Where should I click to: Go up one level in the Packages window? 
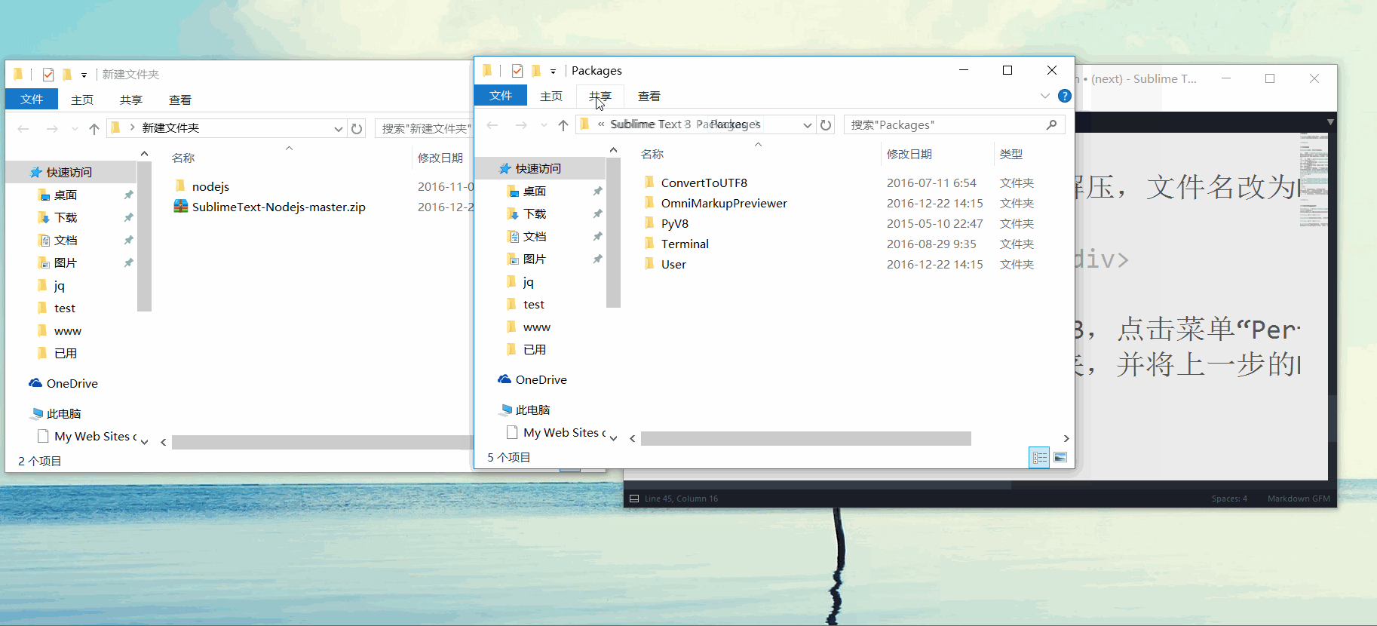pyautogui.click(x=563, y=125)
